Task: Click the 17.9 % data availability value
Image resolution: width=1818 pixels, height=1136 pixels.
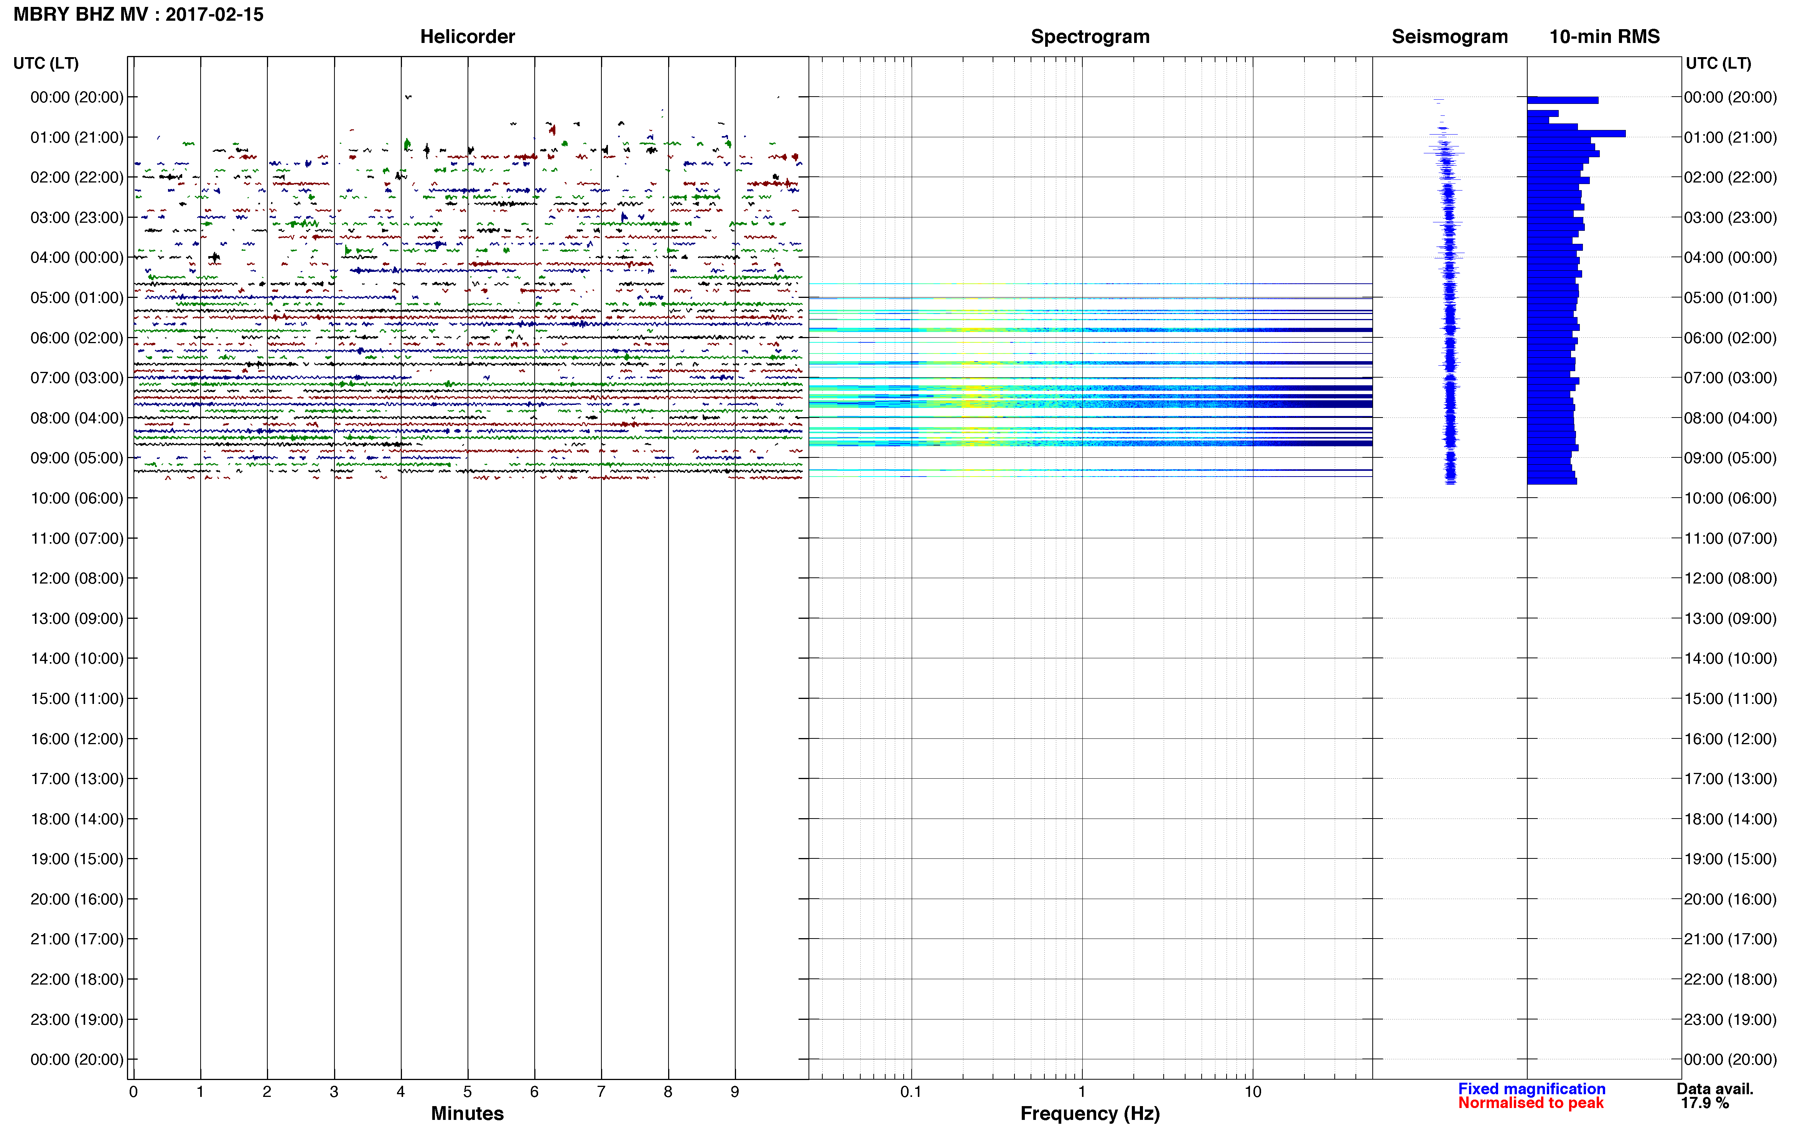Action: (1705, 1103)
